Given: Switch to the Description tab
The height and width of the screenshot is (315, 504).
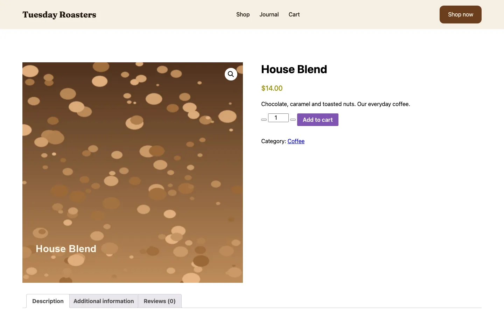Looking at the screenshot, I should click(x=48, y=301).
